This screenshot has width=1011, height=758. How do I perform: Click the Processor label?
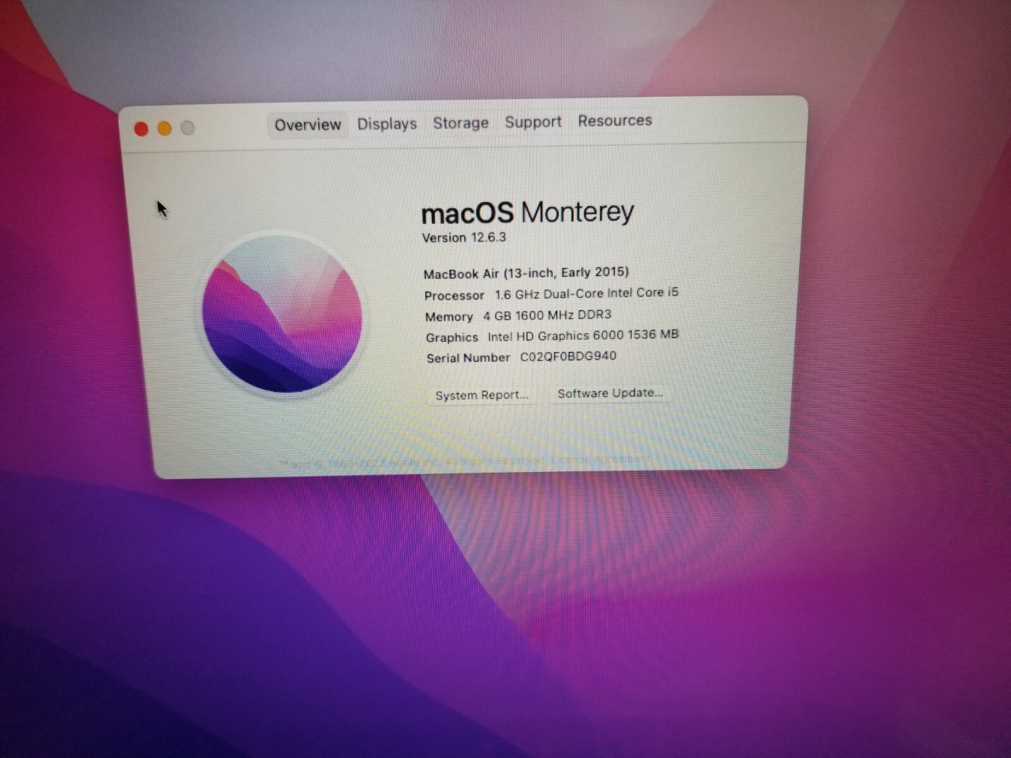(454, 296)
